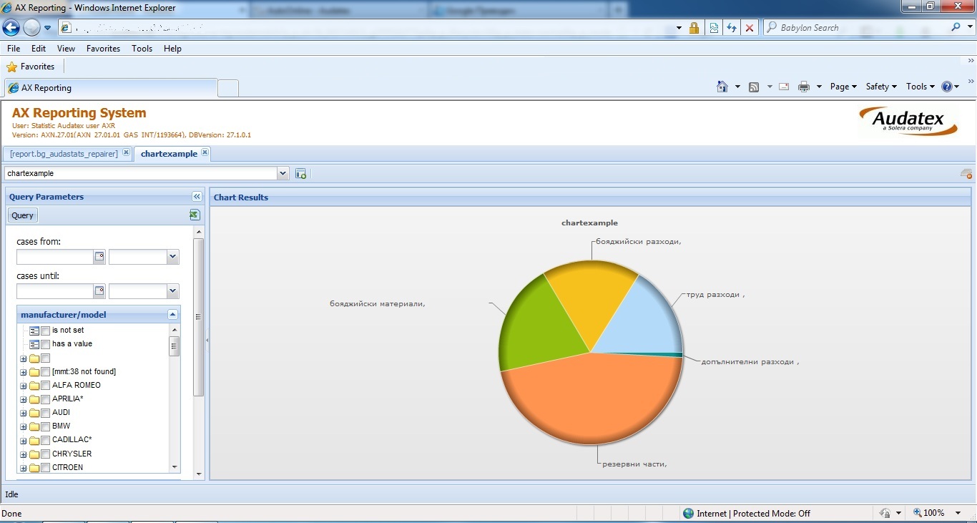The image size is (977, 523).
Task: Open the cases from time dropdown
Action: point(172,257)
